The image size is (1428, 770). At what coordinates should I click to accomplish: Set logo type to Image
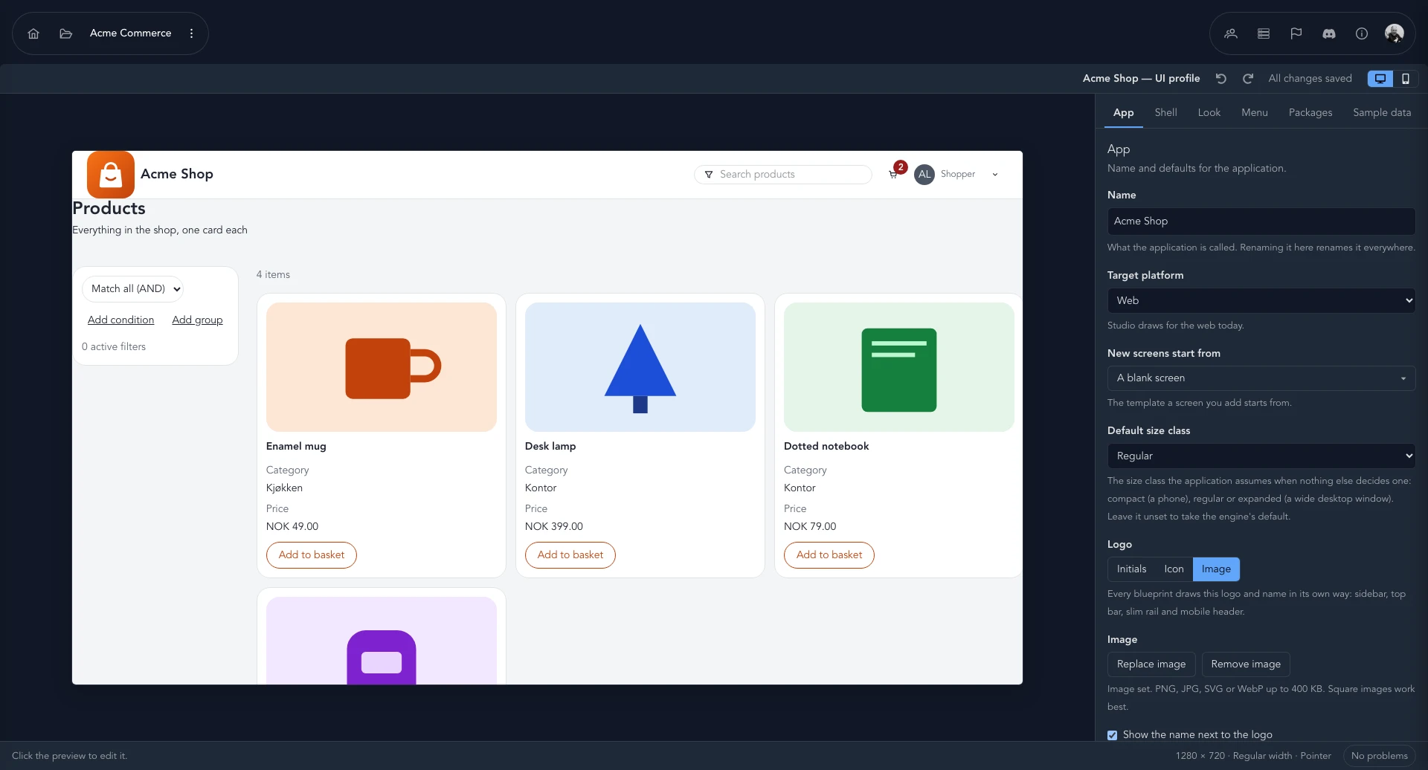[x=1216, y=569]
